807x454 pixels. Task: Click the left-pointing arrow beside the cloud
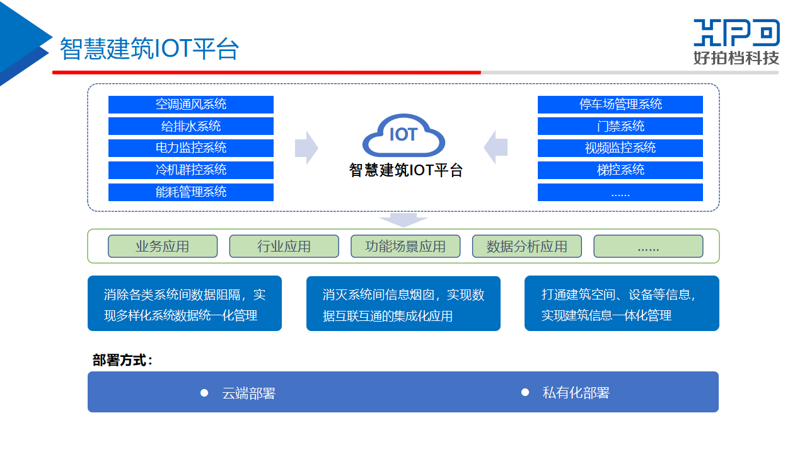(x=496, y=148)
